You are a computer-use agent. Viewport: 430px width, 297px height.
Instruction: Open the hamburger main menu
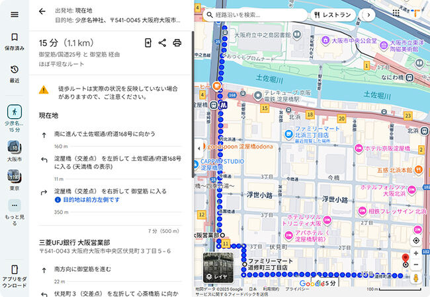tap(15, 15)
